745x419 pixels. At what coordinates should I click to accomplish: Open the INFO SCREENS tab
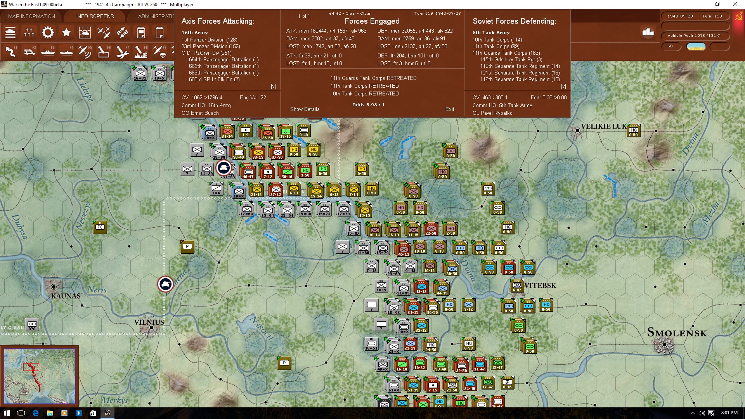(x=95, y=16)
